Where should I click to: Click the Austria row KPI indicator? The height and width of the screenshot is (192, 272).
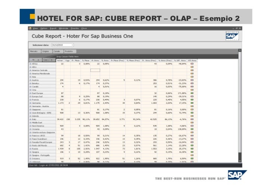[x=192, y=80]
